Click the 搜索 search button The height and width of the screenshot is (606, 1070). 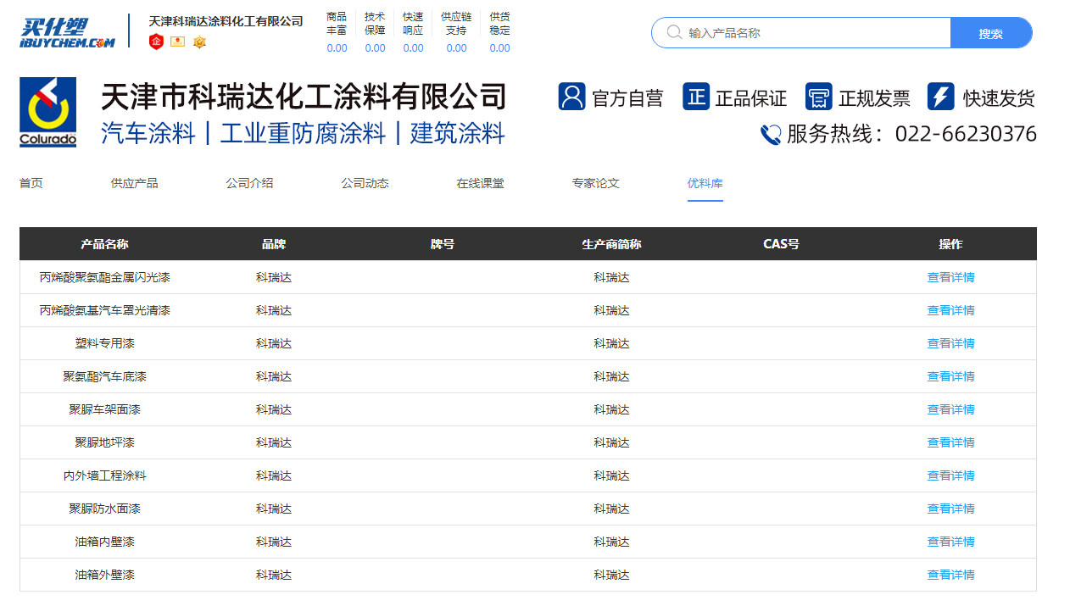tap(991, 33)
